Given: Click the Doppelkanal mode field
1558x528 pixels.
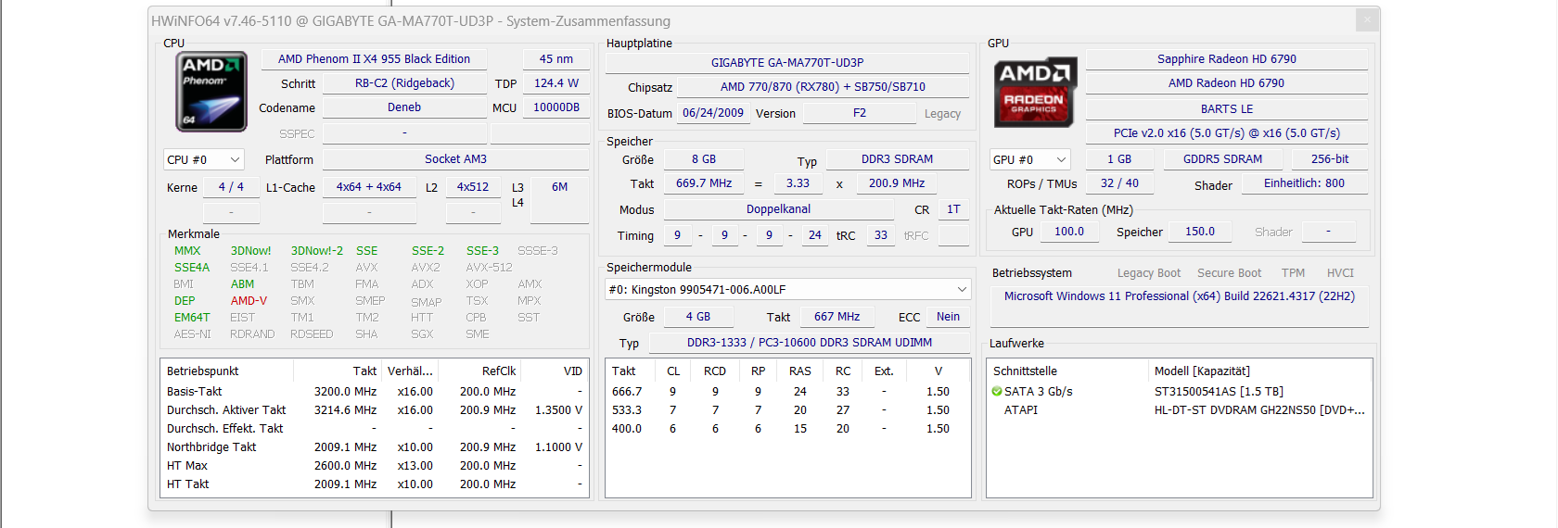Looking at the screenshot, I should (779, 209).
